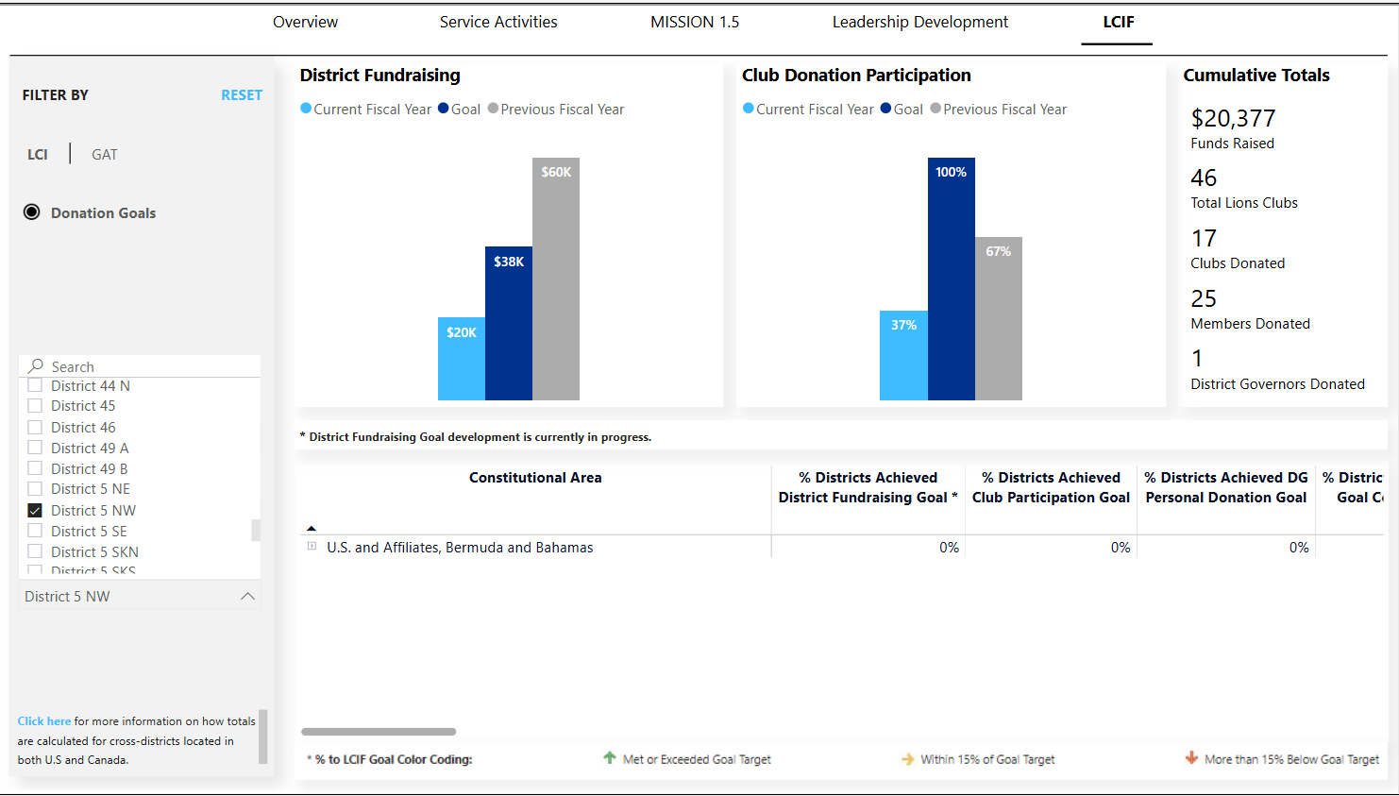Reset all filters with RESET
This screenshot has height=796, width=1399.
[x=242, y=95]
